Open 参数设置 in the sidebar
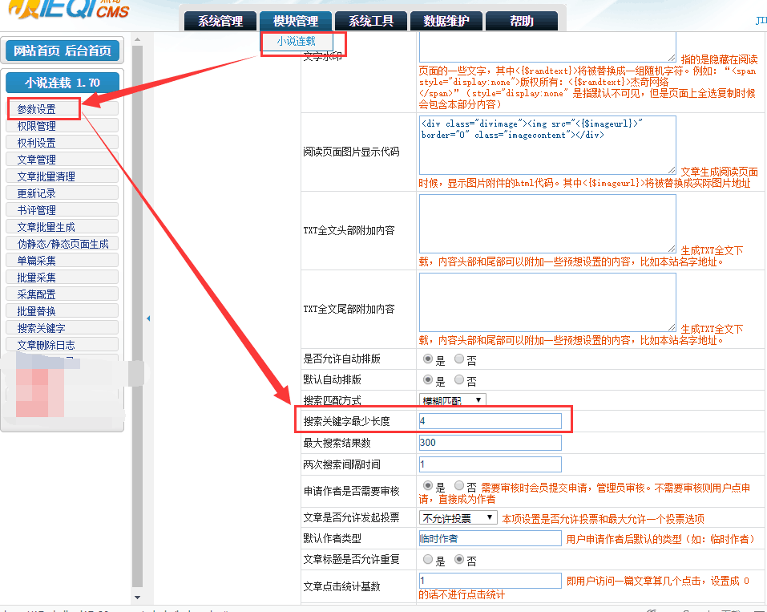The height and width of the screenshot is (612, 767). pos(37,109)
